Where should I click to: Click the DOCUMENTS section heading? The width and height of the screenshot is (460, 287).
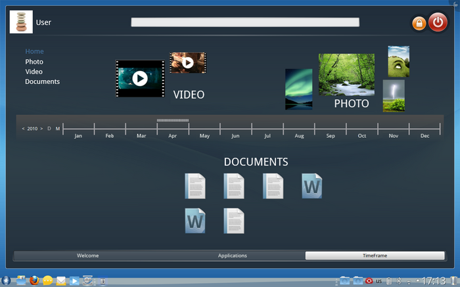pyautogui.click(x=256, y=162)
